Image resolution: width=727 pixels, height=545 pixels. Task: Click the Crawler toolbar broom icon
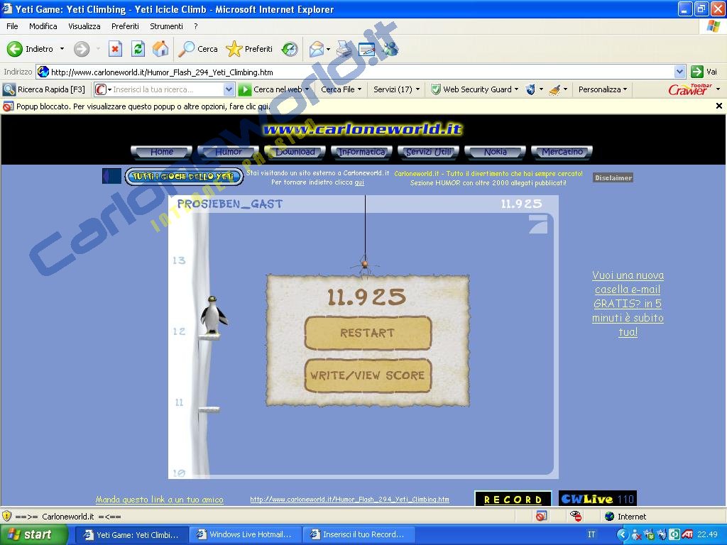pyautogui.click(x=554, y=89)
